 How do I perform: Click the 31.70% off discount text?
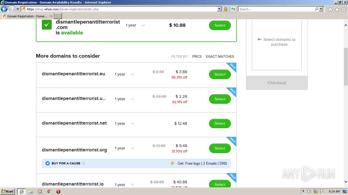click(179, 151)
